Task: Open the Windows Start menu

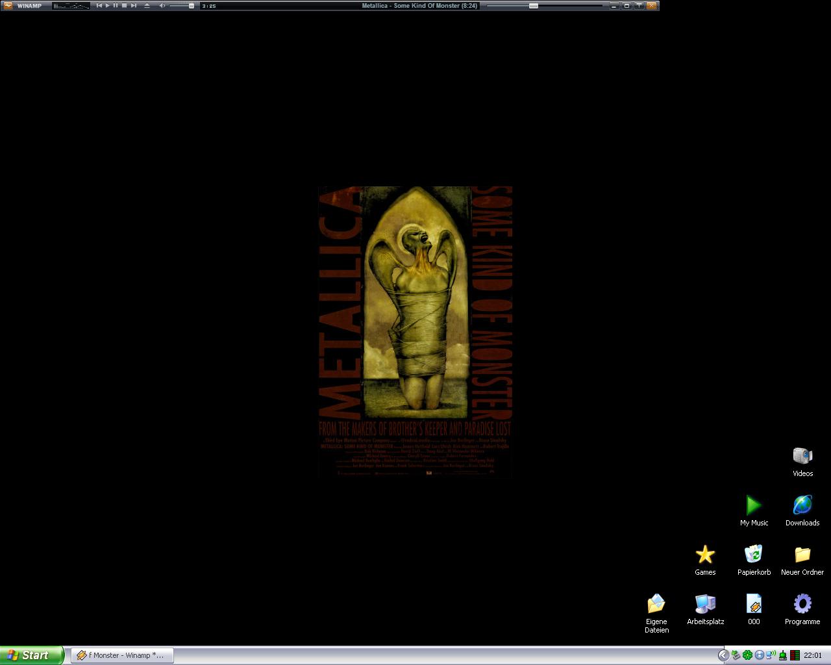Action: tap(32, 655)
